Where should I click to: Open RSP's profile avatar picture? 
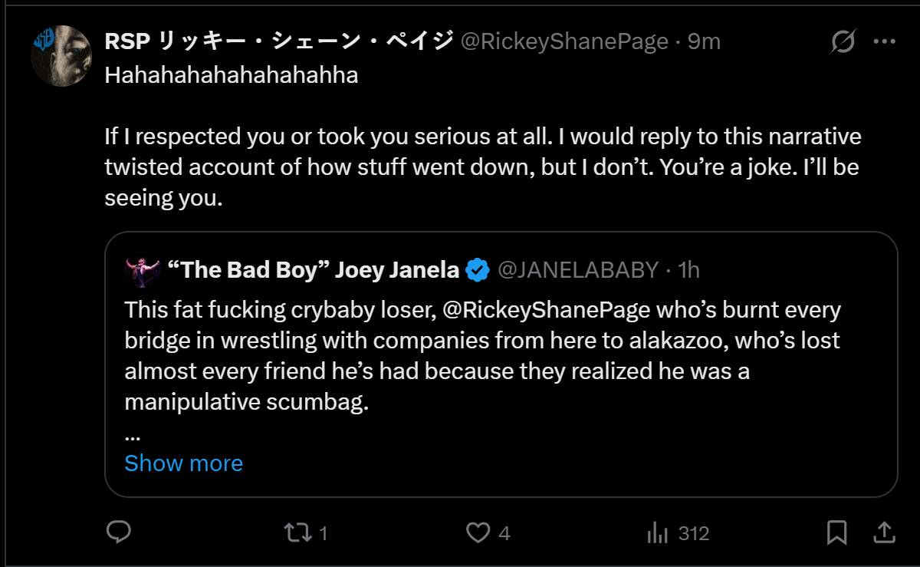pos(61,56)
